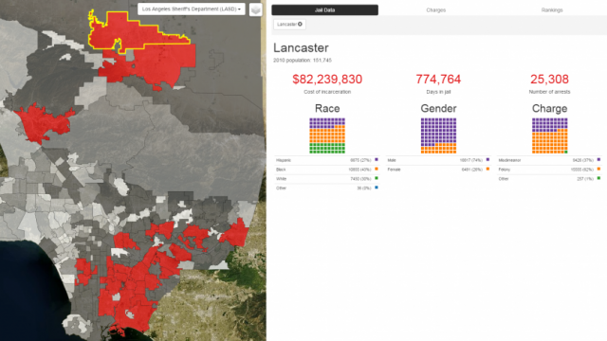The height and width of the screenshot is (341, 607).
Task: Click the Race waffle chart
Action: click(x=327, y=135)
